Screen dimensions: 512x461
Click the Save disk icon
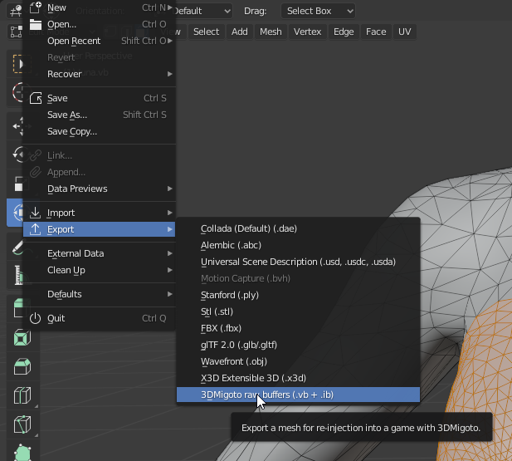pyautogui.click(x=35, y=98)
